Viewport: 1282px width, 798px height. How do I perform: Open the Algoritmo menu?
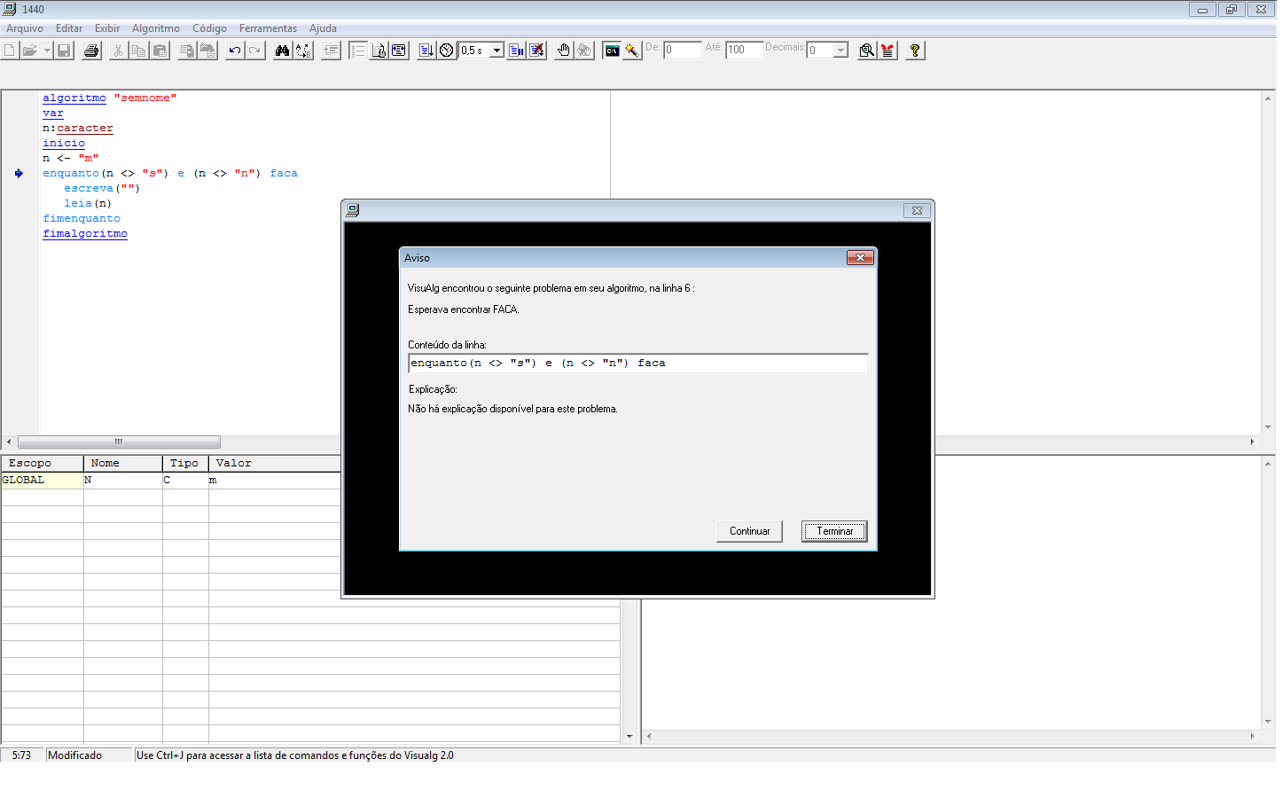tap(155, 28)
